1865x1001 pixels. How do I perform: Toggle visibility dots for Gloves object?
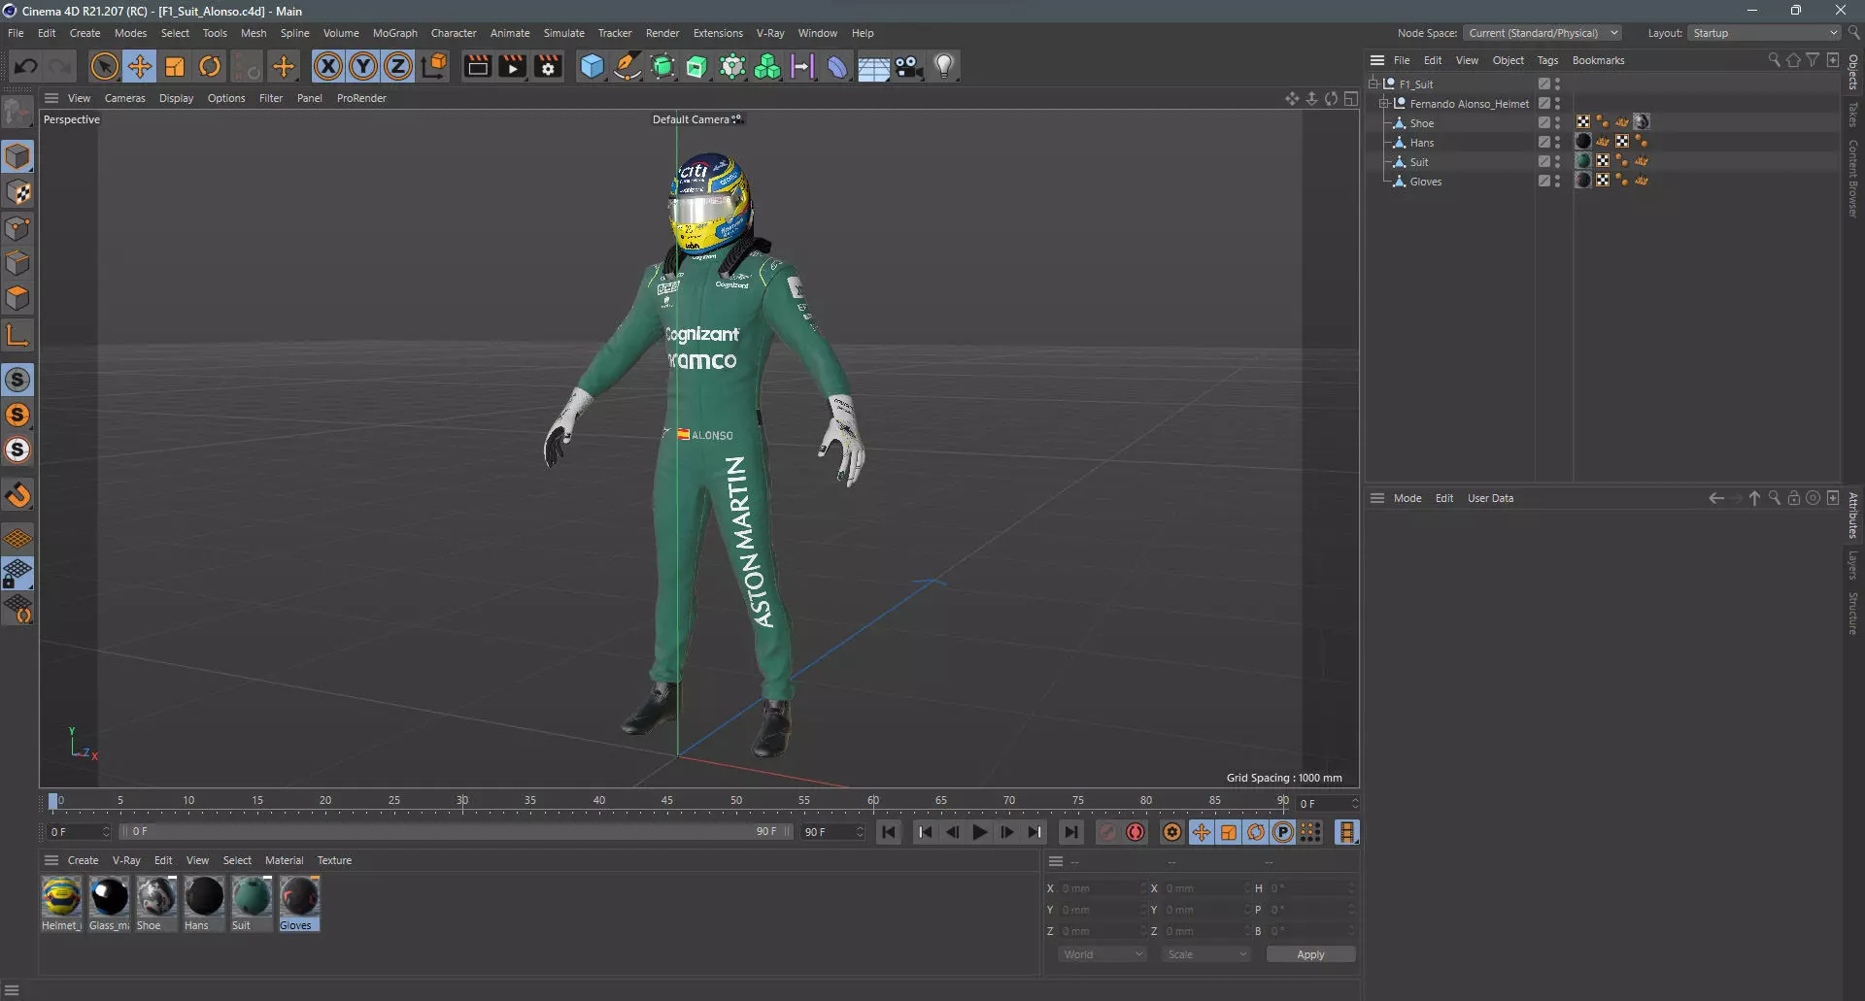click(1557, 181)
